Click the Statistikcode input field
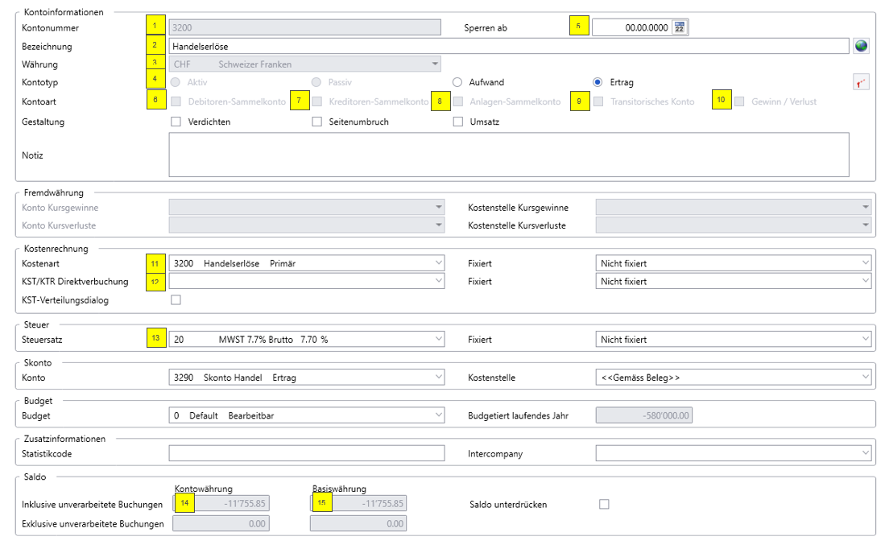The image size is (885, 549). pos(307,453)
